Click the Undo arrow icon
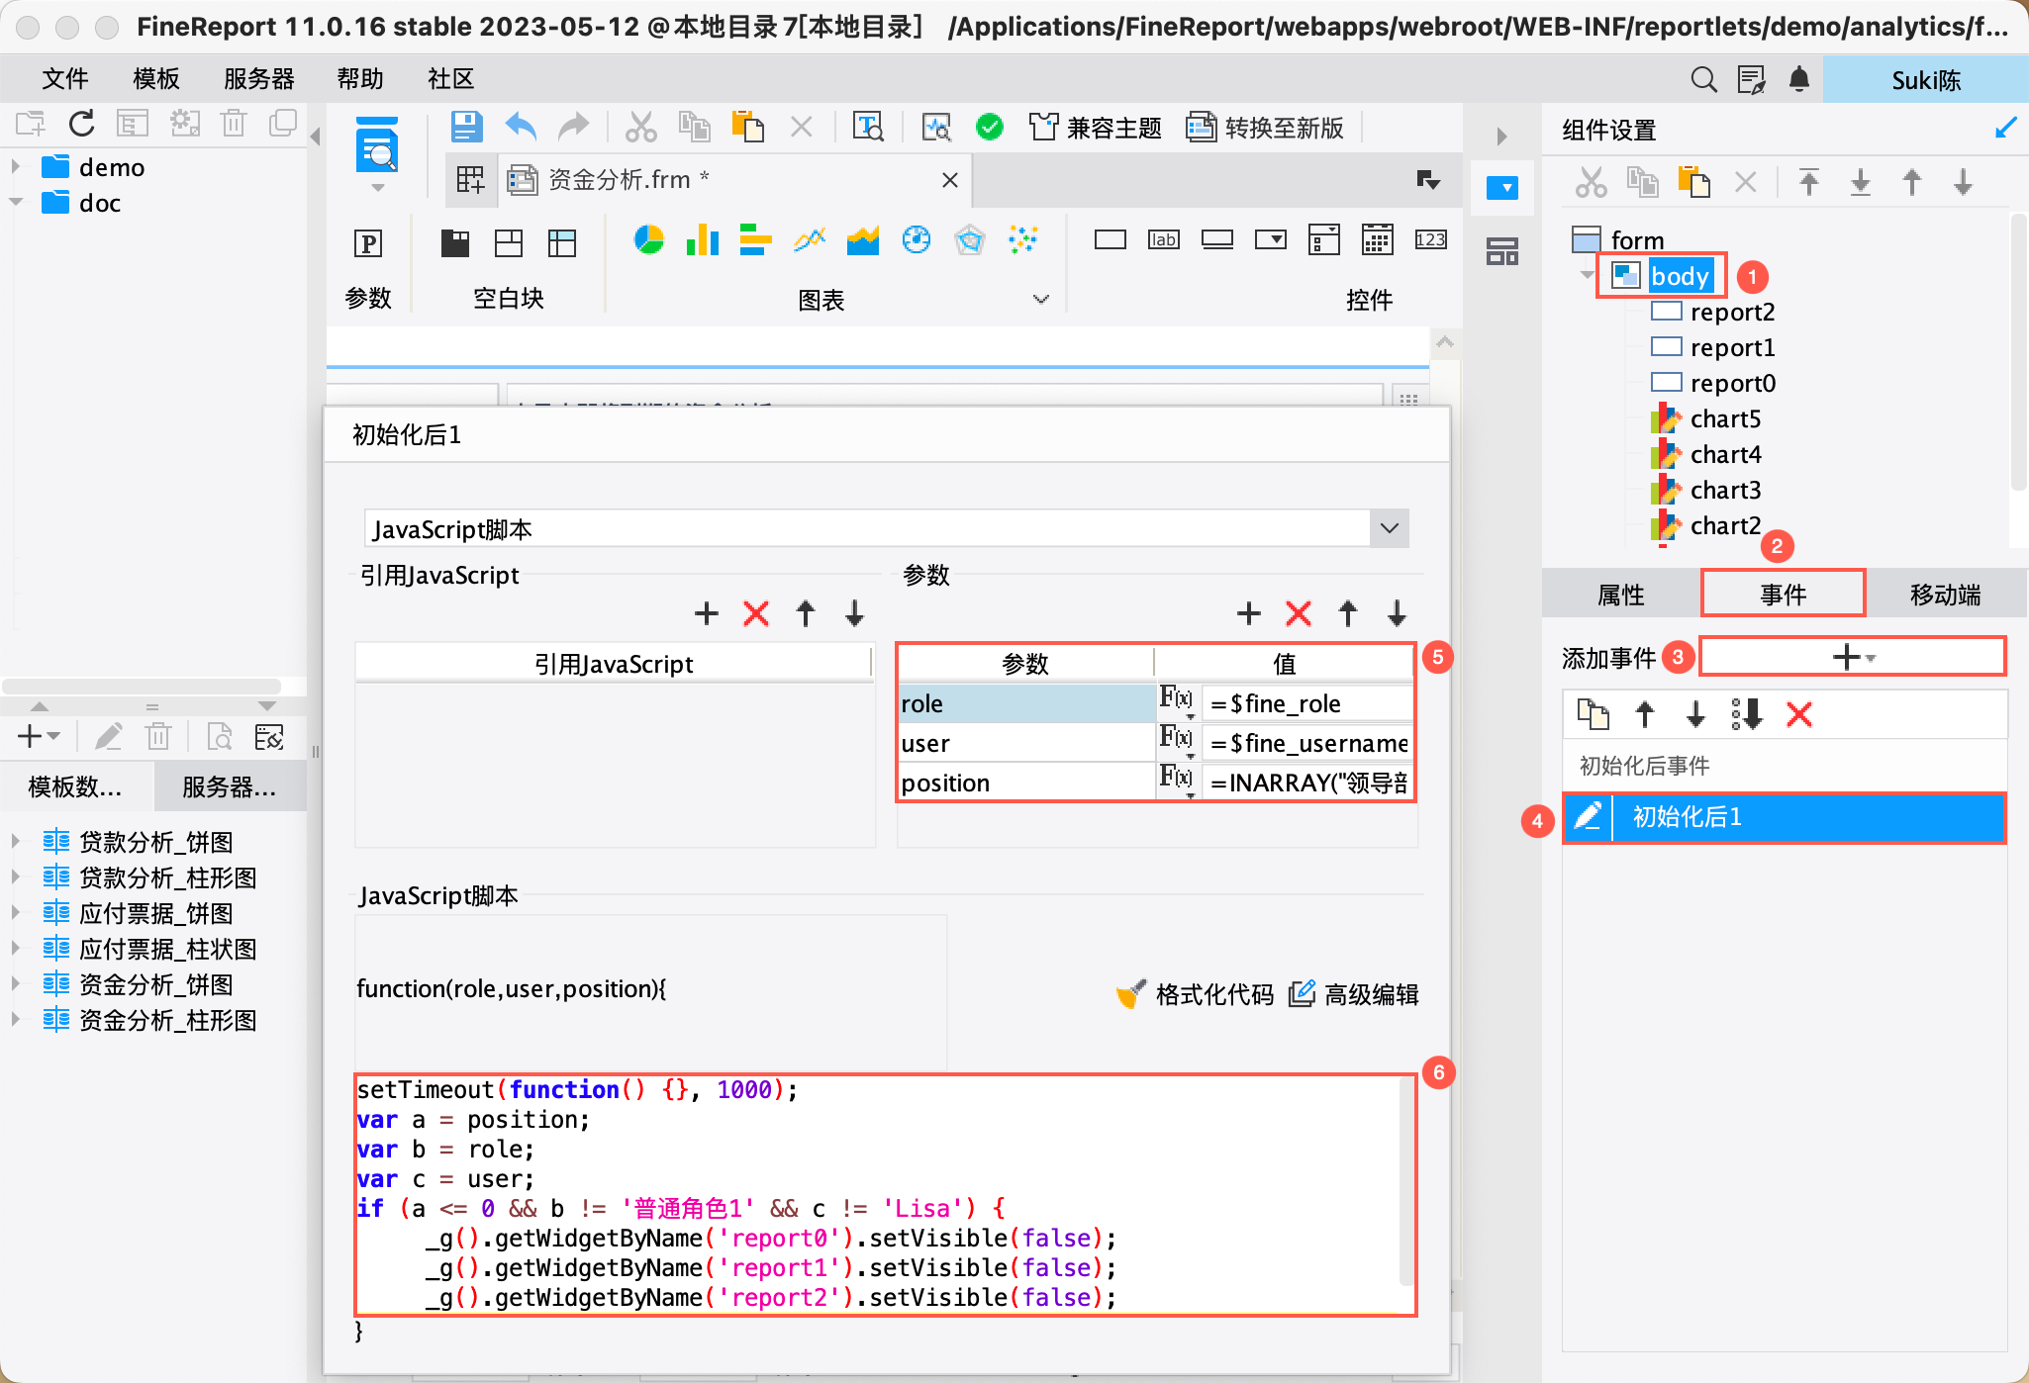The image size is (2029, 1383). click(521, 127)
